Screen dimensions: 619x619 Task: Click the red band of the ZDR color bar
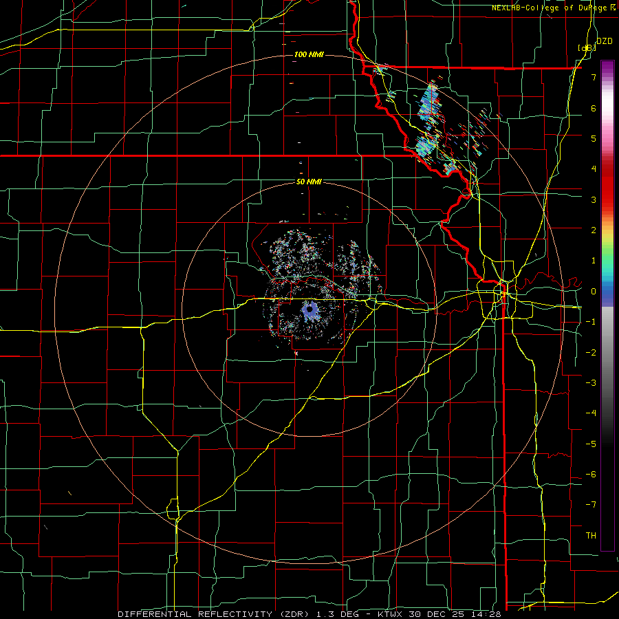(x=607, y=186)
